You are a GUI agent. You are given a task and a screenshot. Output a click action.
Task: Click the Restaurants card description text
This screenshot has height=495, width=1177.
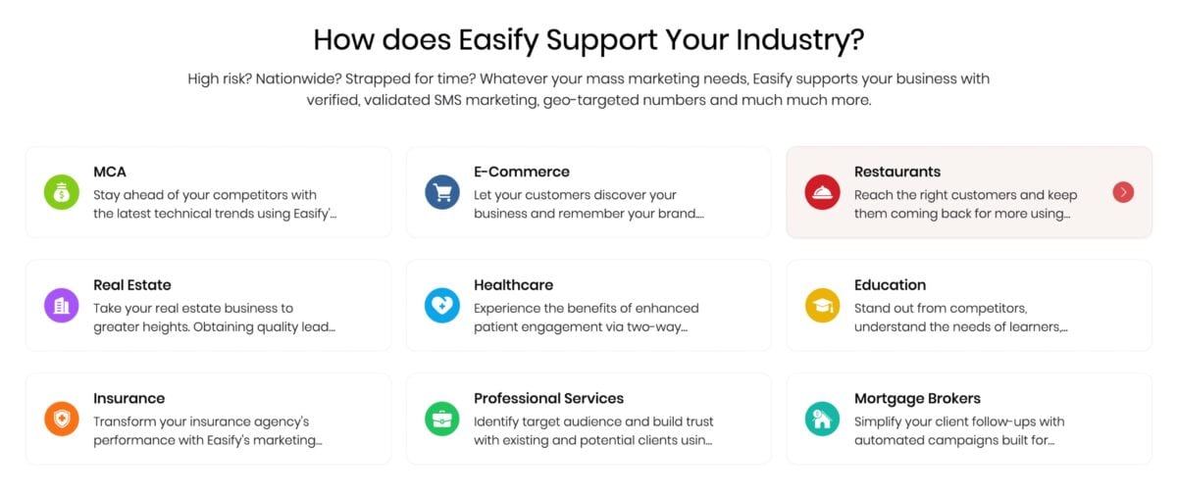click(x=965, y=205)
